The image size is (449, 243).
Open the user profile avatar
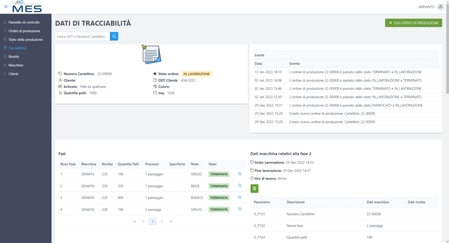point(440,7)
